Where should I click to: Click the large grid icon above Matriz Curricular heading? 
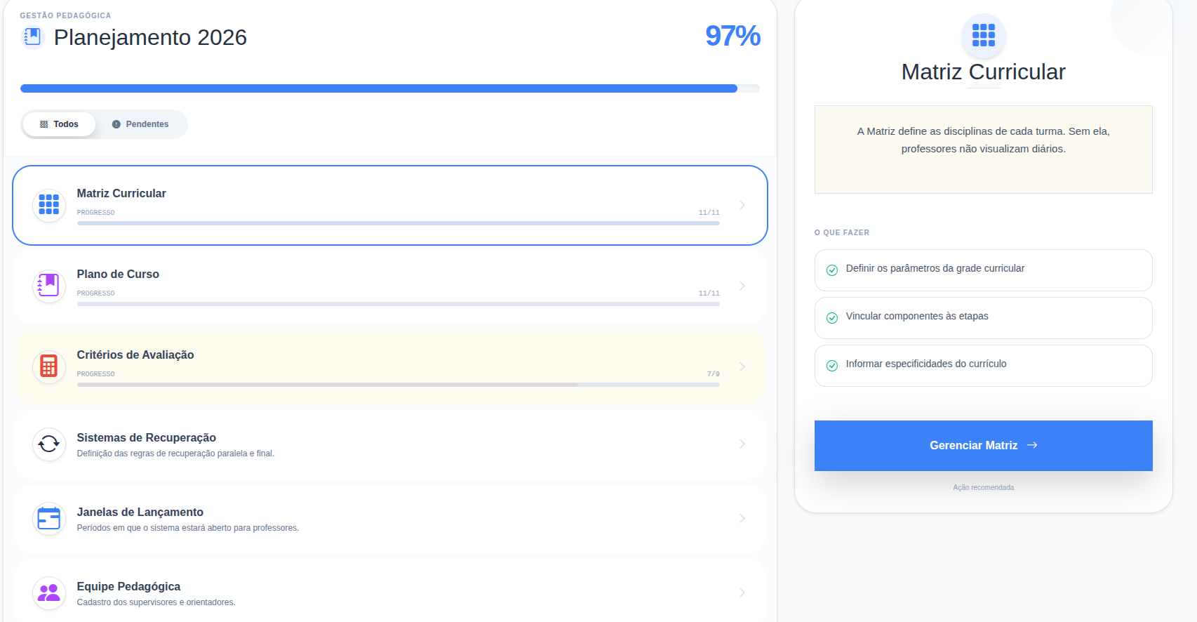983,35
